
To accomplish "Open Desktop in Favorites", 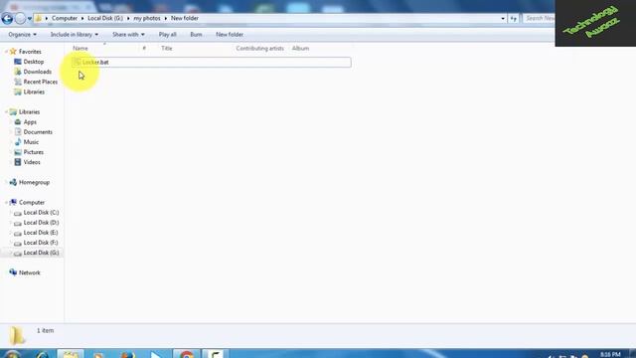I will (34, 62).
